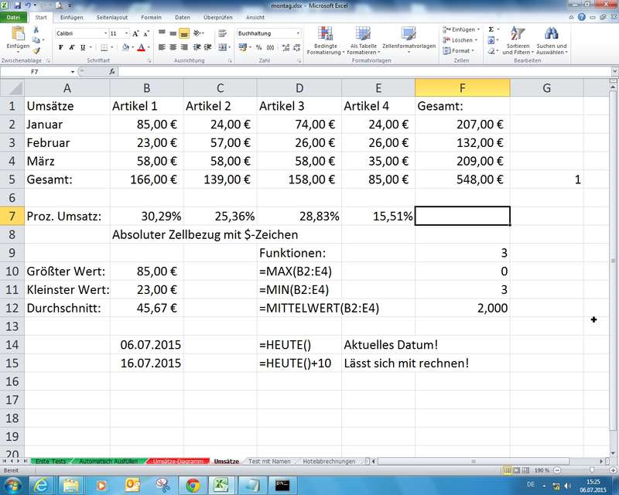Toggle bold formatting in Schriftart group
The image size is (619, 495).
pyautogui.click(x=61, y=47)
